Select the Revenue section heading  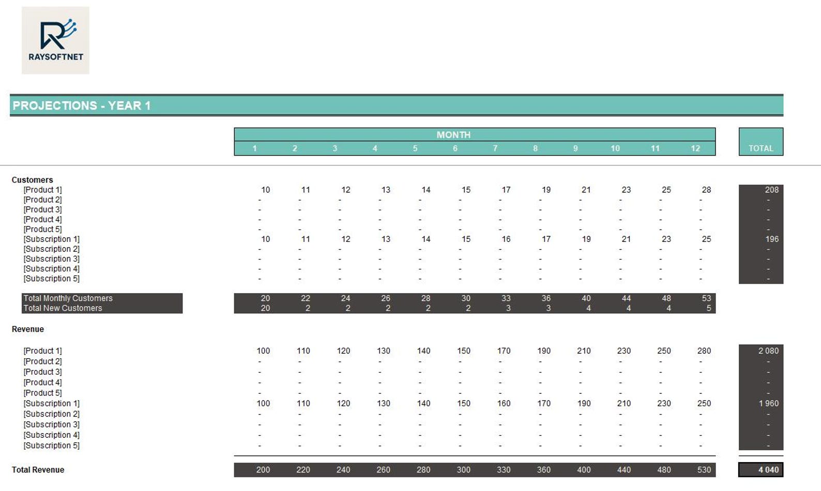(28, 329)
